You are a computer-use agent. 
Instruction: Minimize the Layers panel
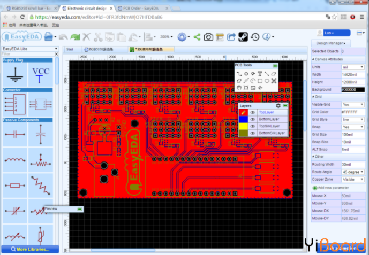click(285, 106)
